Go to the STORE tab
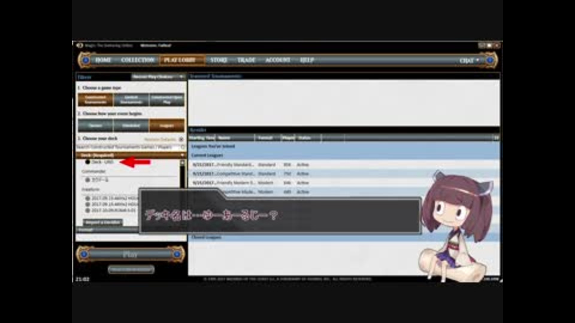This screenshot has width=575, height=323. click(x=219, y=60)
